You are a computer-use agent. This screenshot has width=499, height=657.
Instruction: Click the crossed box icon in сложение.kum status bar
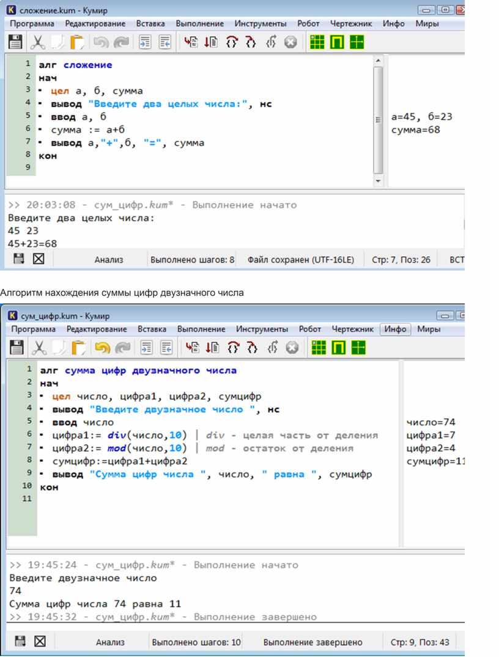(39, 259)
